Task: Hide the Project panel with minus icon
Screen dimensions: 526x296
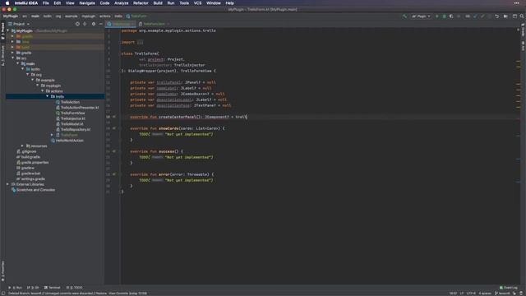Action: coord(100,24)
